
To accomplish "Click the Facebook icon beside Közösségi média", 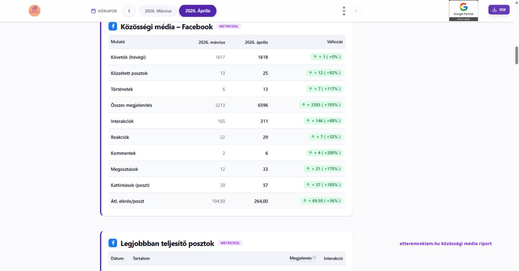I will point(113,26).
